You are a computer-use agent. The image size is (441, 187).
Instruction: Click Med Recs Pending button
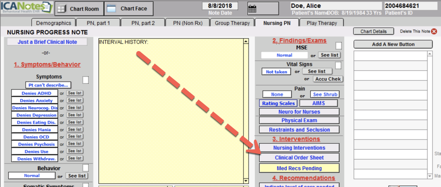point(299,168)
